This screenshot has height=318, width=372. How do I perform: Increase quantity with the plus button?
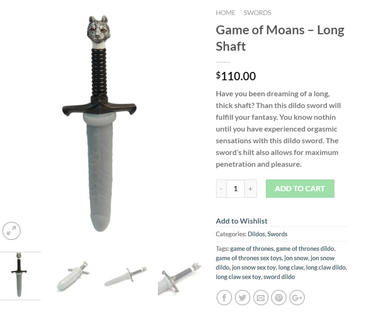point(250,189)
